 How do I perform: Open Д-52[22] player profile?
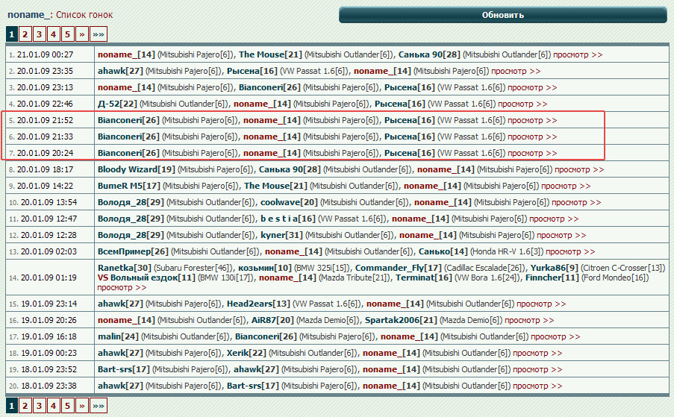[117, 104]
